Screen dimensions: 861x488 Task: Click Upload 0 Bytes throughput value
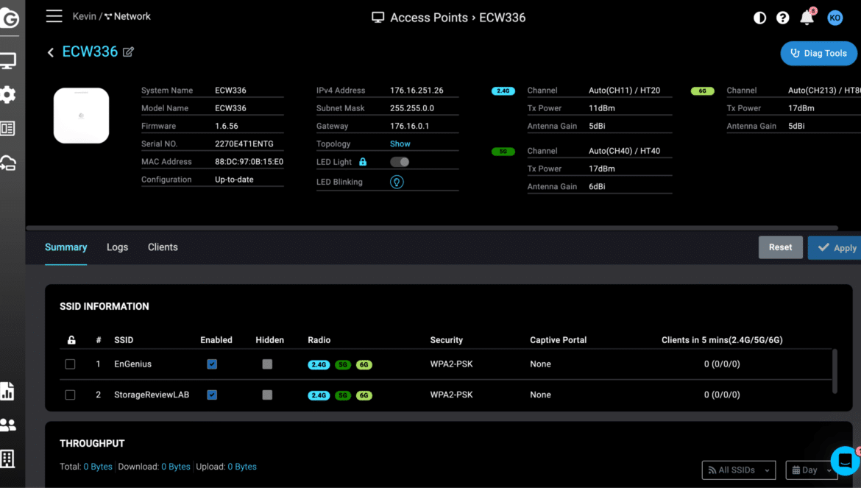[242, 467]
